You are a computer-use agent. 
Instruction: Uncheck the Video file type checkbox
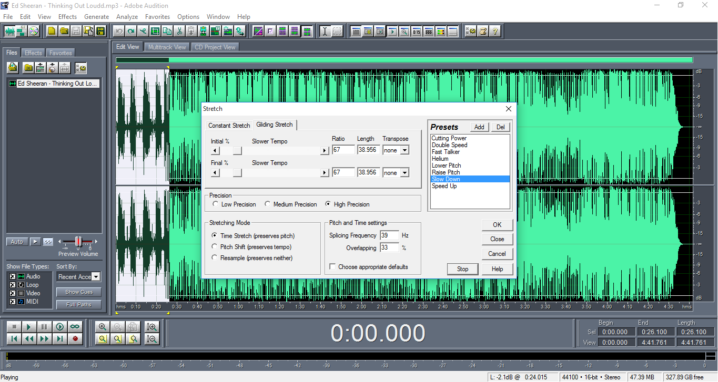(x=13, y=293)
